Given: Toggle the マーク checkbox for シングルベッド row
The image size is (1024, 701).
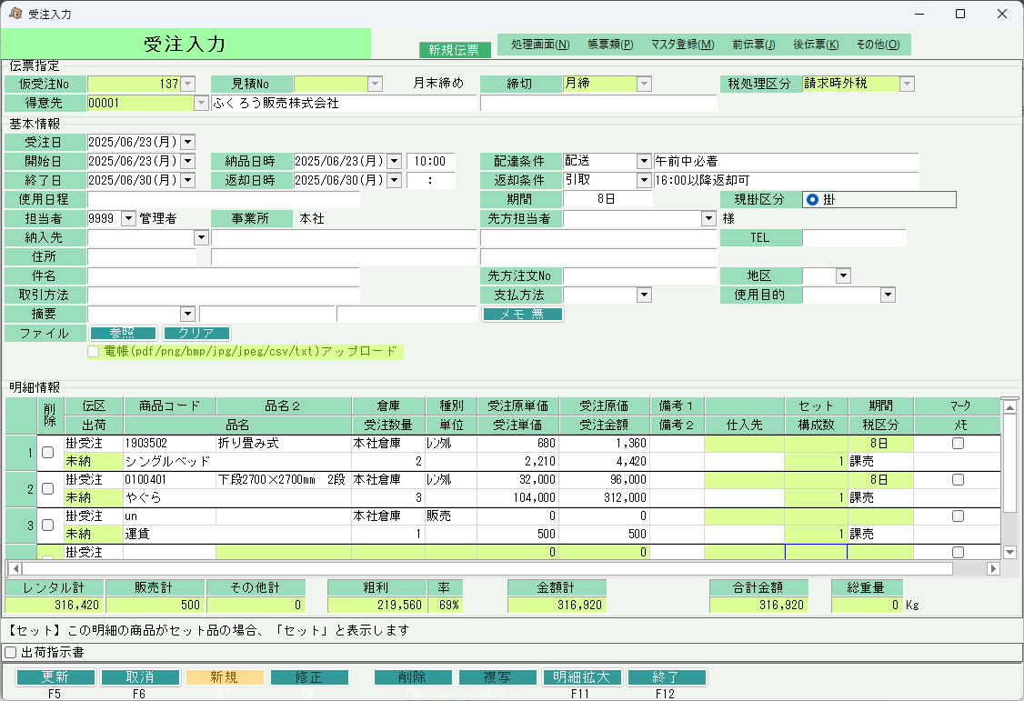Looking at the screenshot, I should point(958,443).
